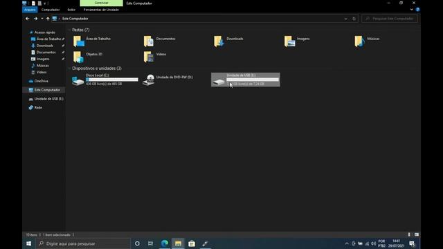Click the Este Computador address bar path
Screen dimensions: 443x249
[x=75, y=19]
